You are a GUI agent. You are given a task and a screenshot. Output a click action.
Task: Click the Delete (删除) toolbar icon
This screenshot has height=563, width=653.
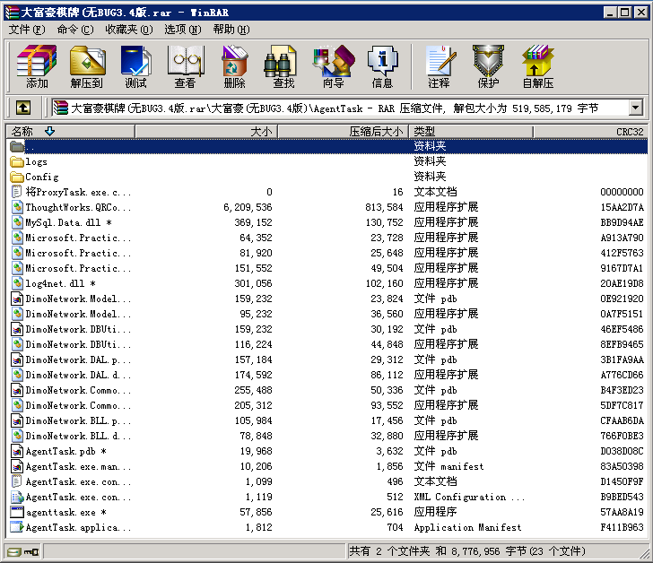point(234,66)
